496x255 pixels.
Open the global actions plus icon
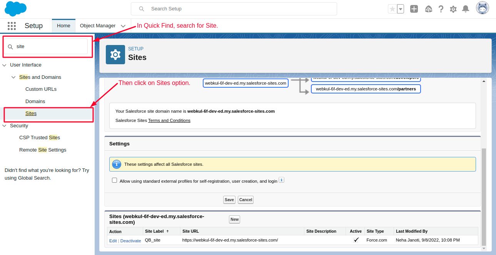tap(414, 9)
